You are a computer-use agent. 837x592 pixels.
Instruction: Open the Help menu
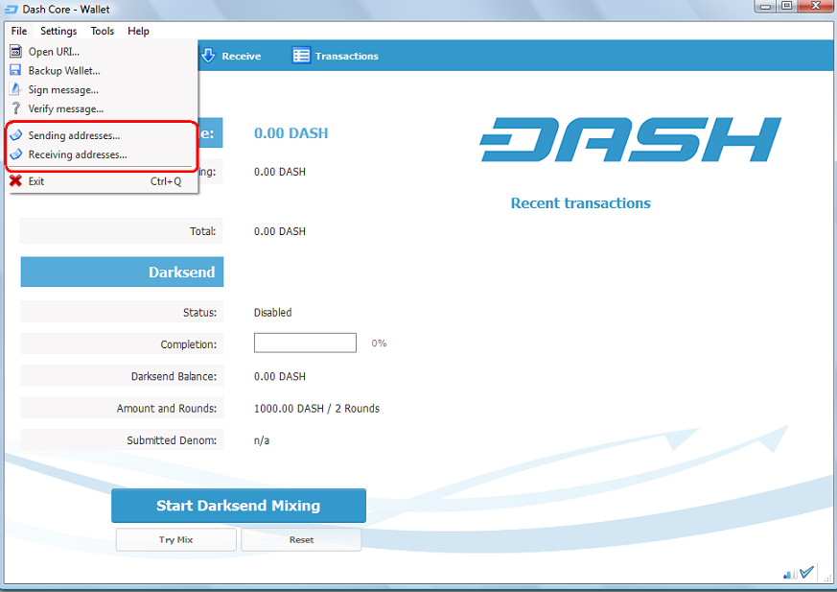point(138,31)
